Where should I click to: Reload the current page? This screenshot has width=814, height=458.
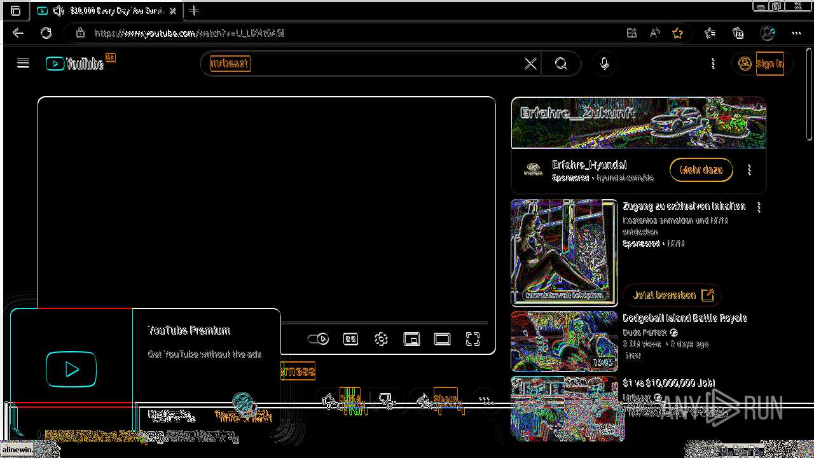click(46, 33)
